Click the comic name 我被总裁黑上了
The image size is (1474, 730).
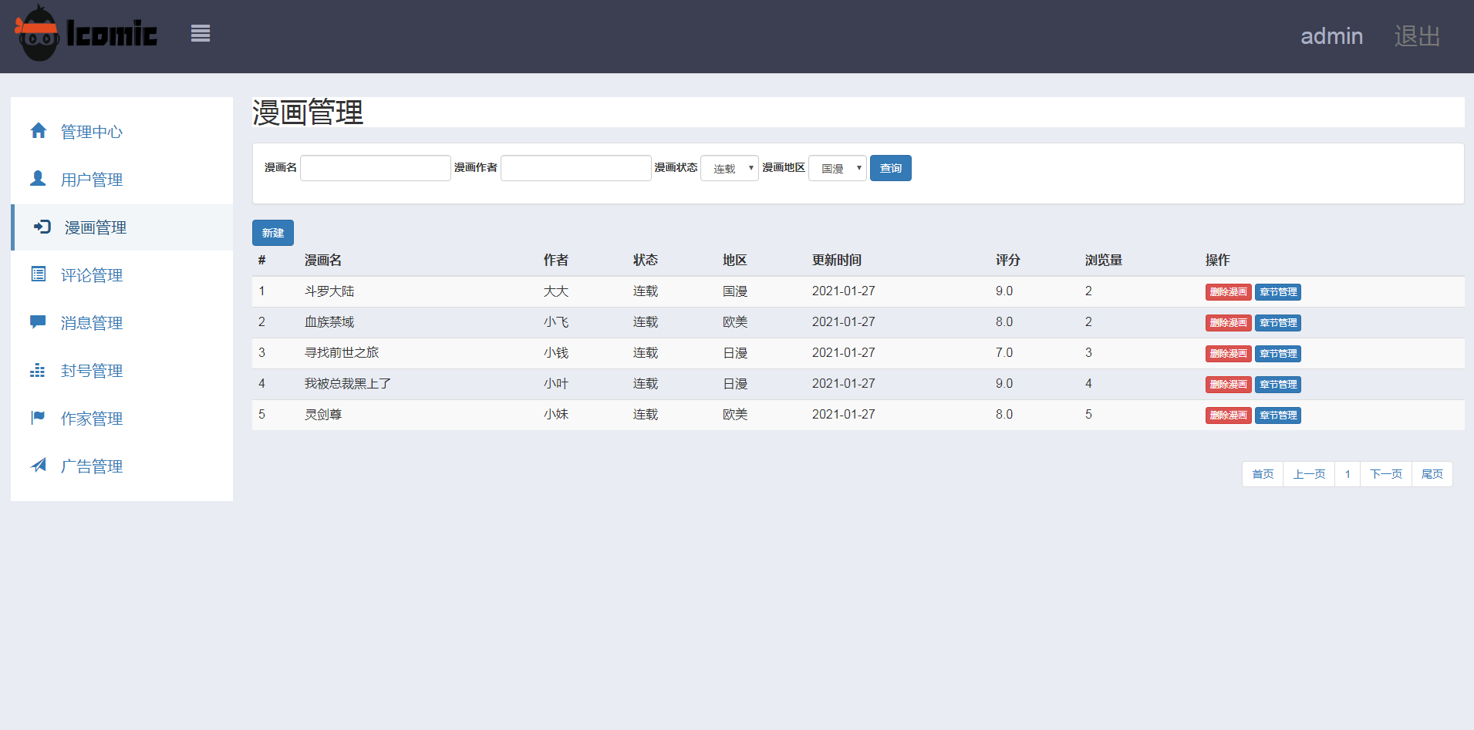point(348,384)
